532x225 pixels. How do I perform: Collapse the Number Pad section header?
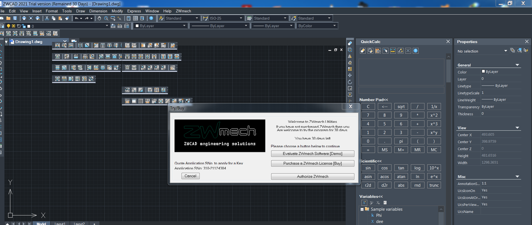[x=374, y=100]
